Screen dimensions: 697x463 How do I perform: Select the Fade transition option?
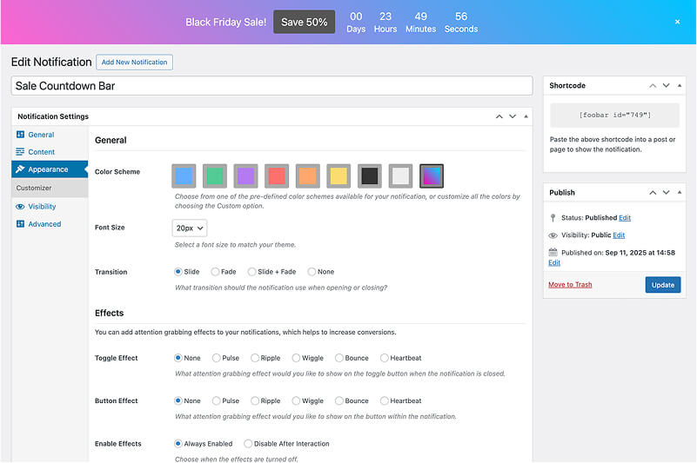click(x=215, y=272)
